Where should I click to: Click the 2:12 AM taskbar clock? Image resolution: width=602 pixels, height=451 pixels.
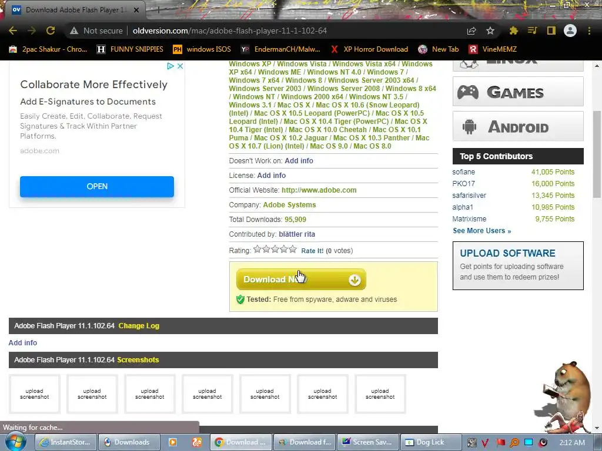tap(572, 443)
